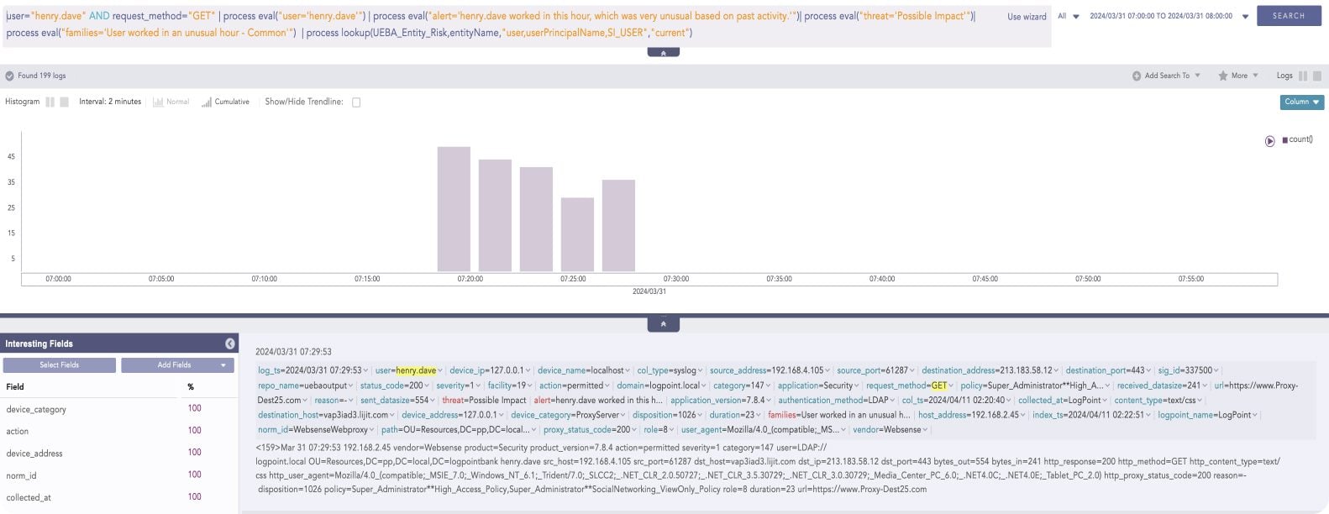Open the More dropdown arrow
The image size is (1329, 514).
pyautogui.click(x=1255, y=76)
